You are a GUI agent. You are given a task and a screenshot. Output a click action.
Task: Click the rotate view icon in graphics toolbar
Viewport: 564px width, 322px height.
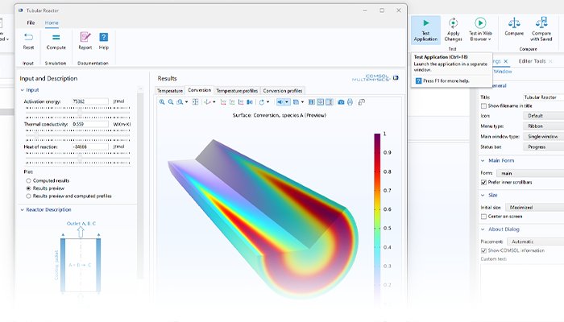[x=262, y=102]
